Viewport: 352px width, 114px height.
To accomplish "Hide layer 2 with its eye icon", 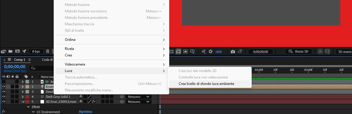I will [4, 87].
